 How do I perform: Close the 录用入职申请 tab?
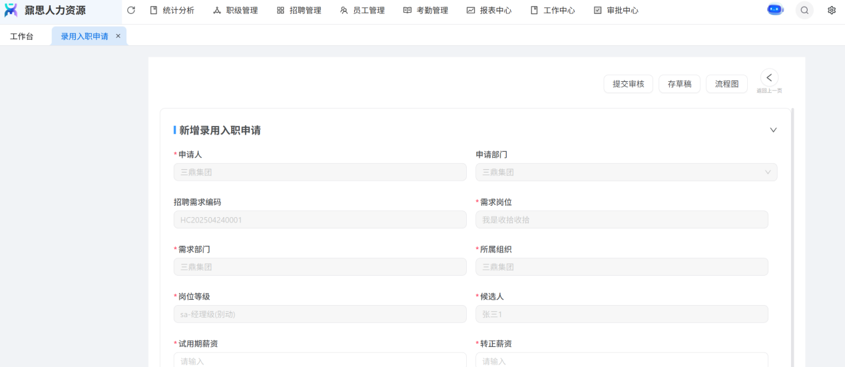118,36
